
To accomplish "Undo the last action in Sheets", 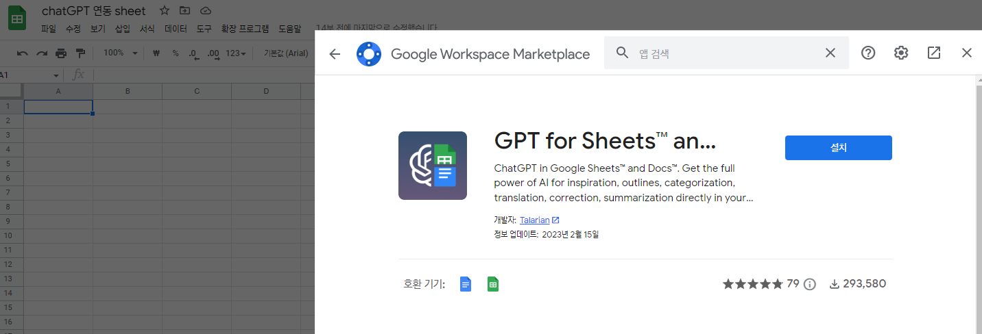I will tap(23, 53).
